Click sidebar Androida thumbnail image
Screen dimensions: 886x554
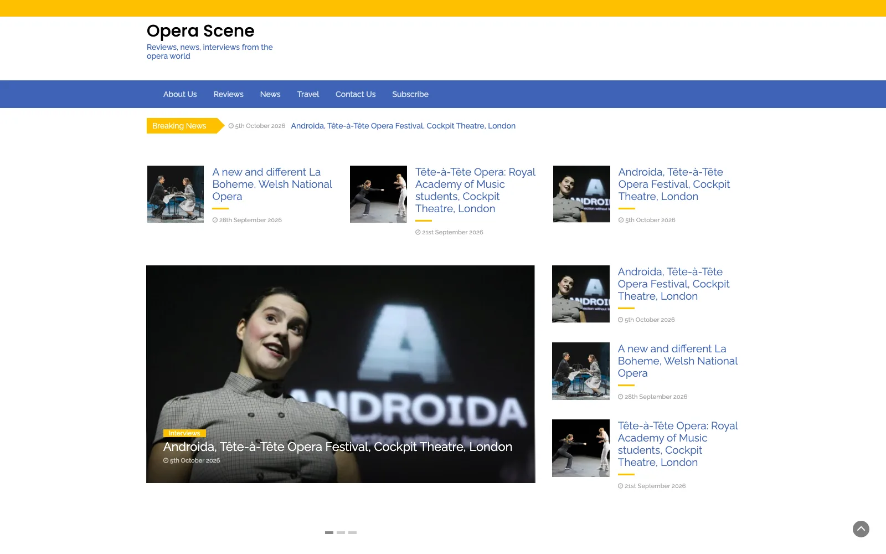(581, 294)
